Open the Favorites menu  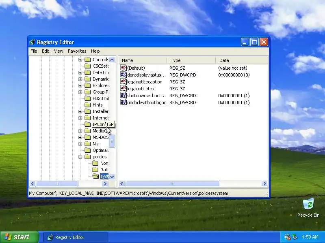77,51
